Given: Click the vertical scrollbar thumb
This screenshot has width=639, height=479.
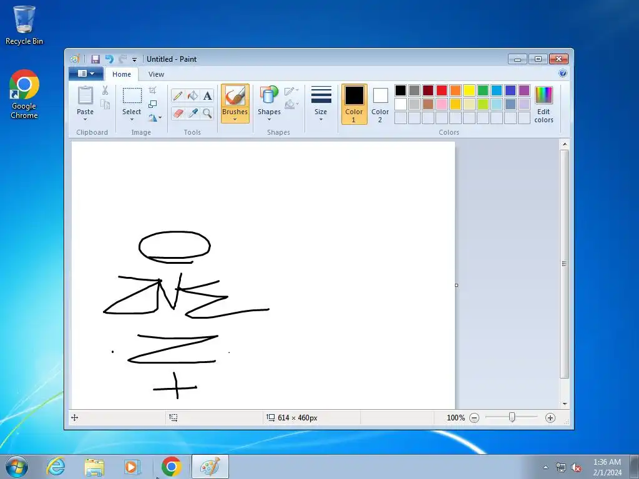Looking at the screenshot, I should pyautogui.click(x=564, y=264).
